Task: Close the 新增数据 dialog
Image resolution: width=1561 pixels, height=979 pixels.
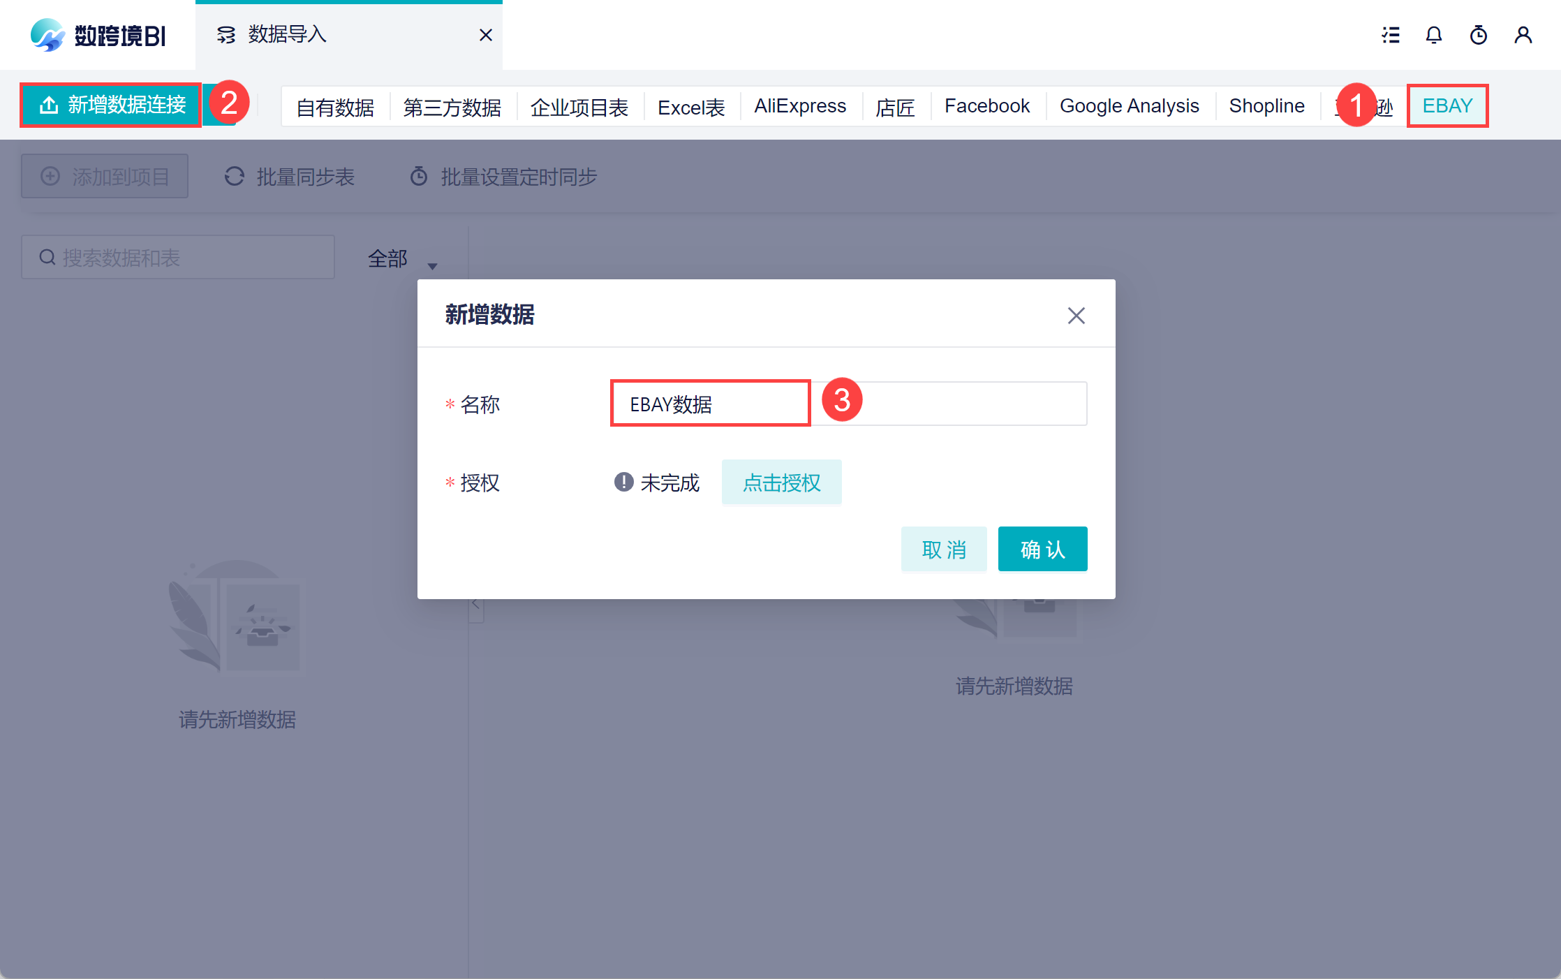Action: tap(1076, 316)
